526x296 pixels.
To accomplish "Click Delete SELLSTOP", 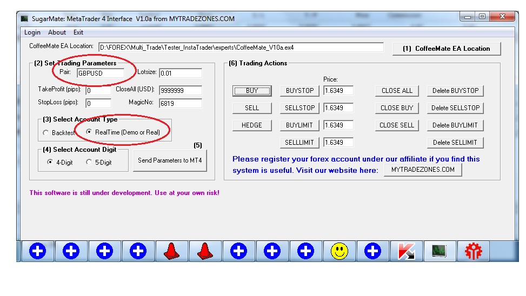I will (455, 108).
